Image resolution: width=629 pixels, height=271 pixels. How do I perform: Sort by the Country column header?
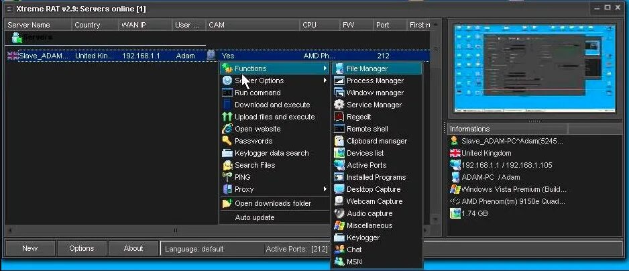tap(95, 25)
